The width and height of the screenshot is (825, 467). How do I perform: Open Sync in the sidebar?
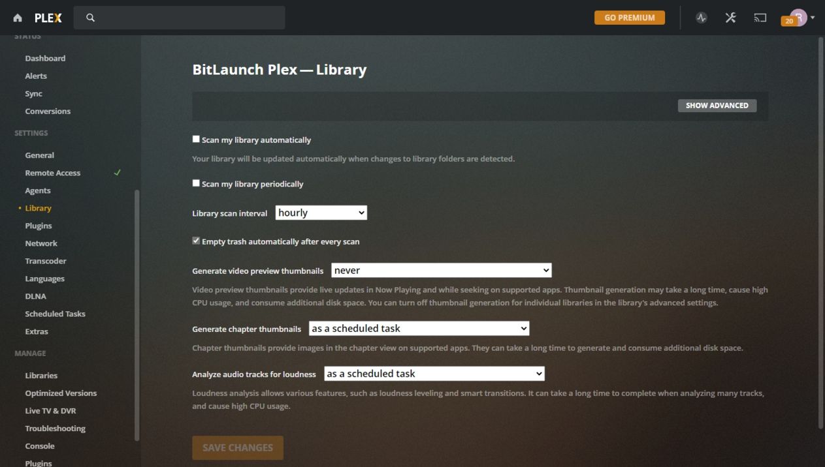pyautogui.click(x=33, y=93)
